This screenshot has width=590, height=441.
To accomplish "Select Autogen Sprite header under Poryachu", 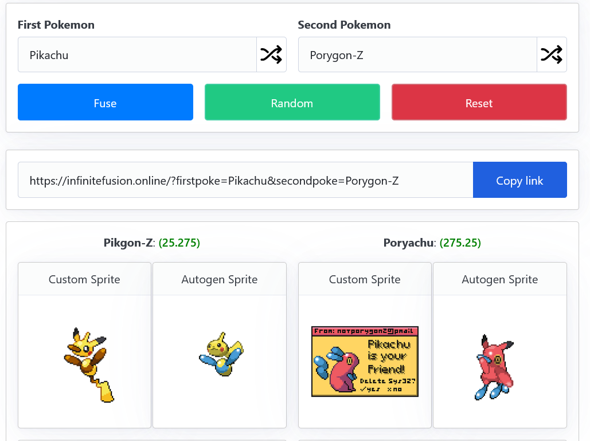I will 500,279.
